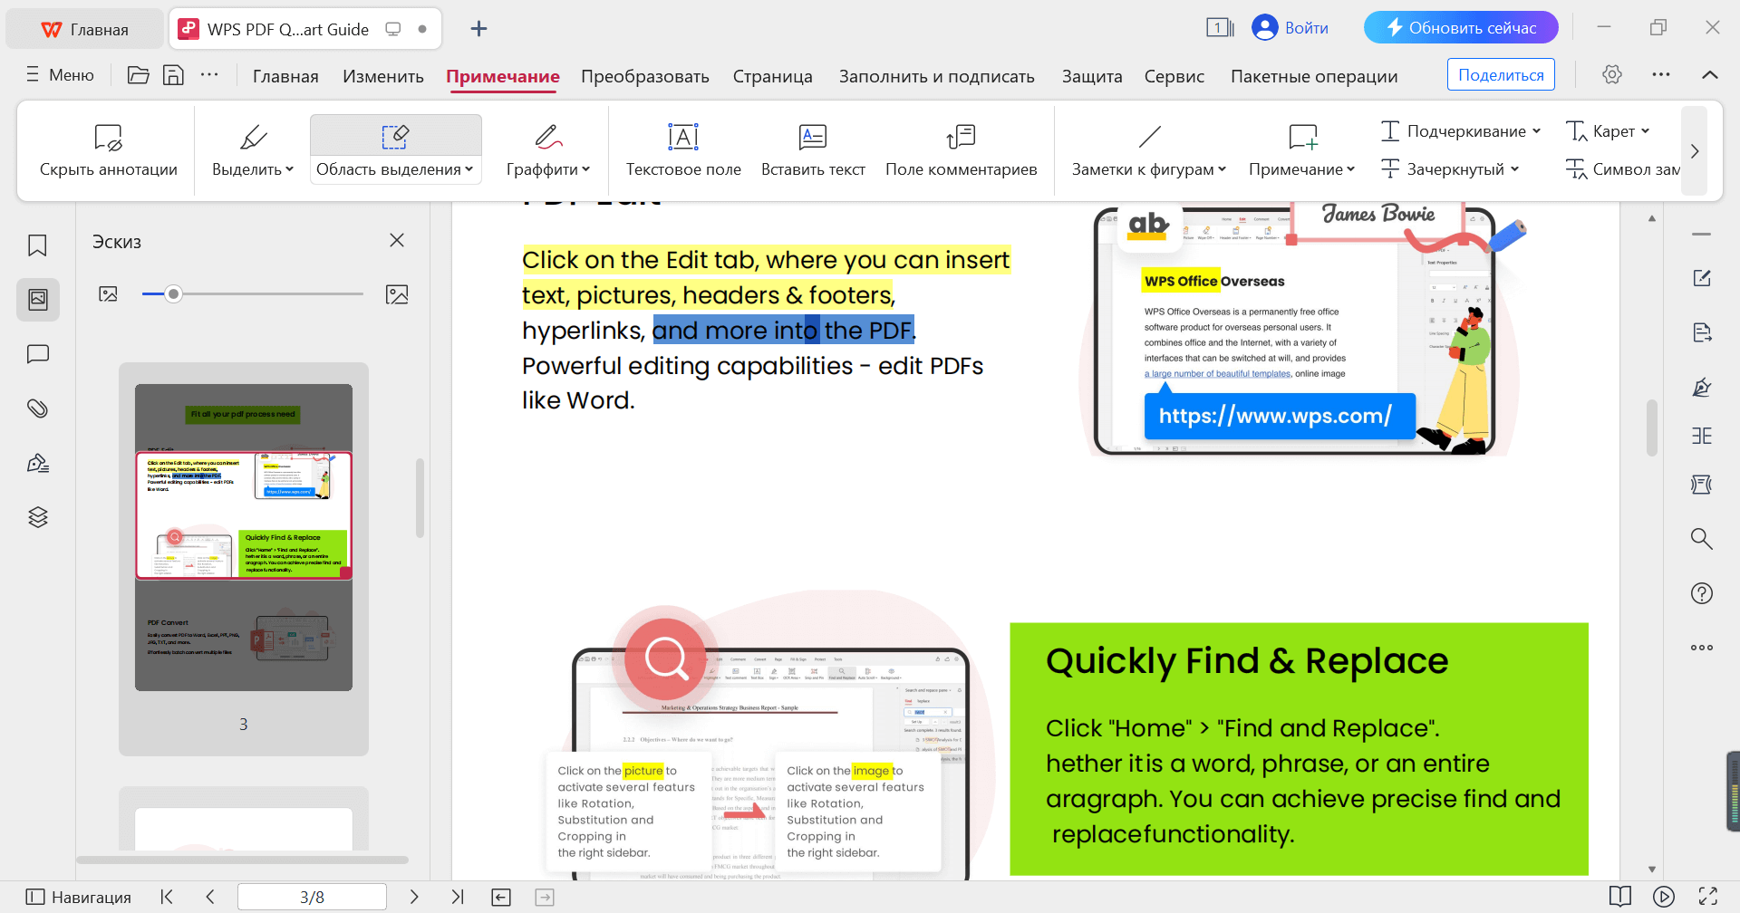Open the attachments paperclip panel
Image resolution: width=1740 pixels, height=913 pixels.
37,408
